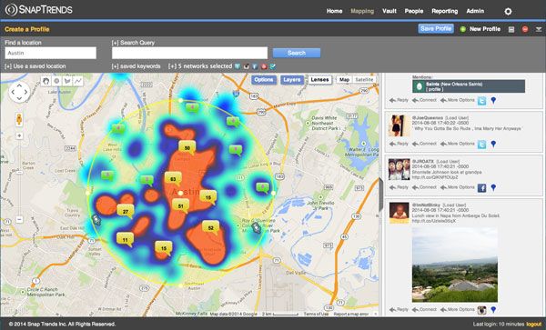Open the map Layers dropdown
The image size is (546, 330).
coord(292,80)
